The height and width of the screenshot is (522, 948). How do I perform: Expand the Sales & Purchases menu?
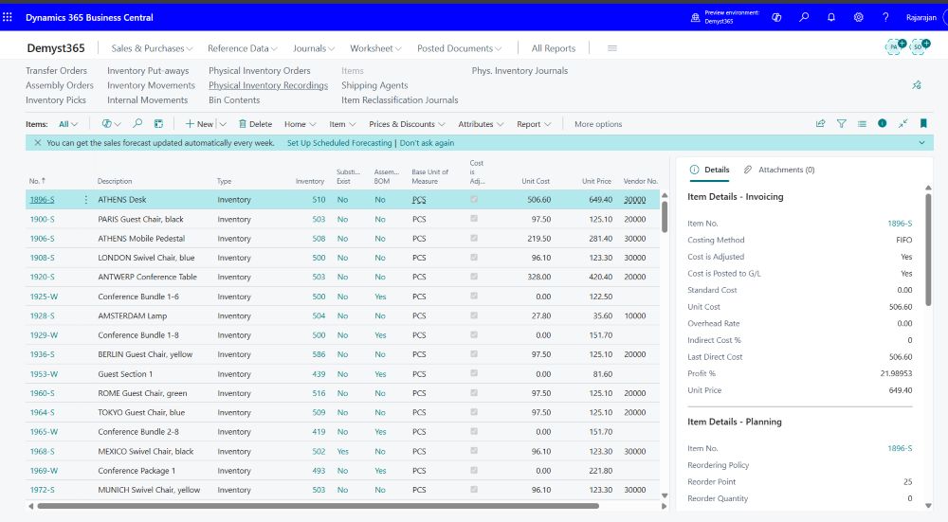[152, 48]
